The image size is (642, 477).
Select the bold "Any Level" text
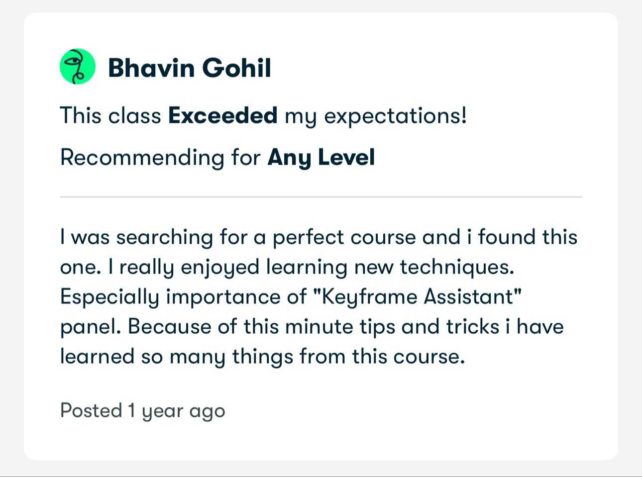pyautogui.click(x=321, y=158)
